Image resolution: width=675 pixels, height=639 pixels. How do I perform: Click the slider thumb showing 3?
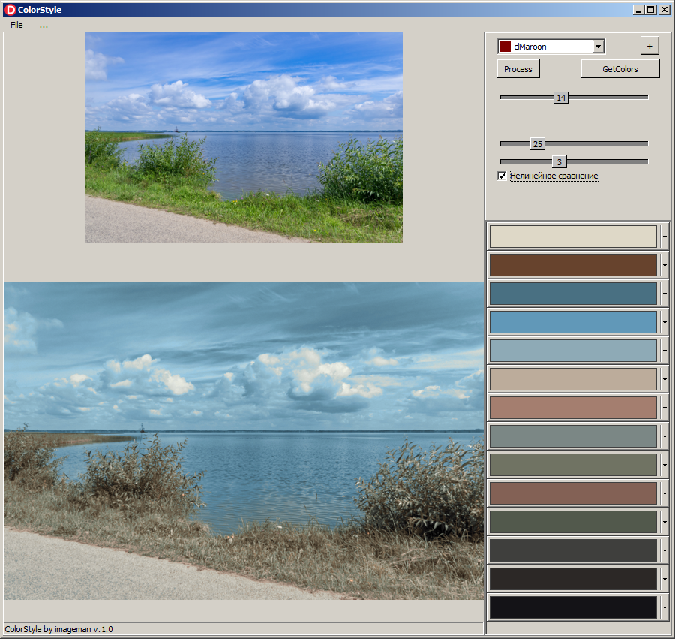point(559,162)
